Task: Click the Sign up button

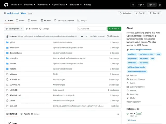Action: coord(152,5)
